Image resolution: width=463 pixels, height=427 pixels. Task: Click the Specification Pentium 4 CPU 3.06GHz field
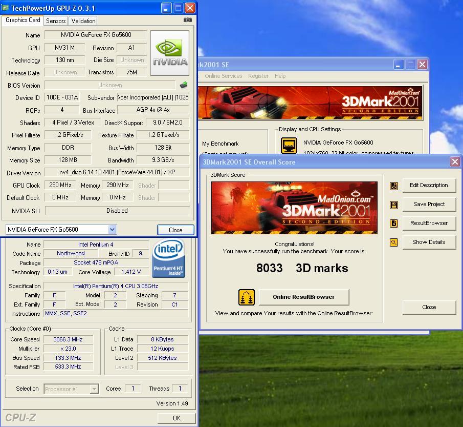click(x=116, y=286)
